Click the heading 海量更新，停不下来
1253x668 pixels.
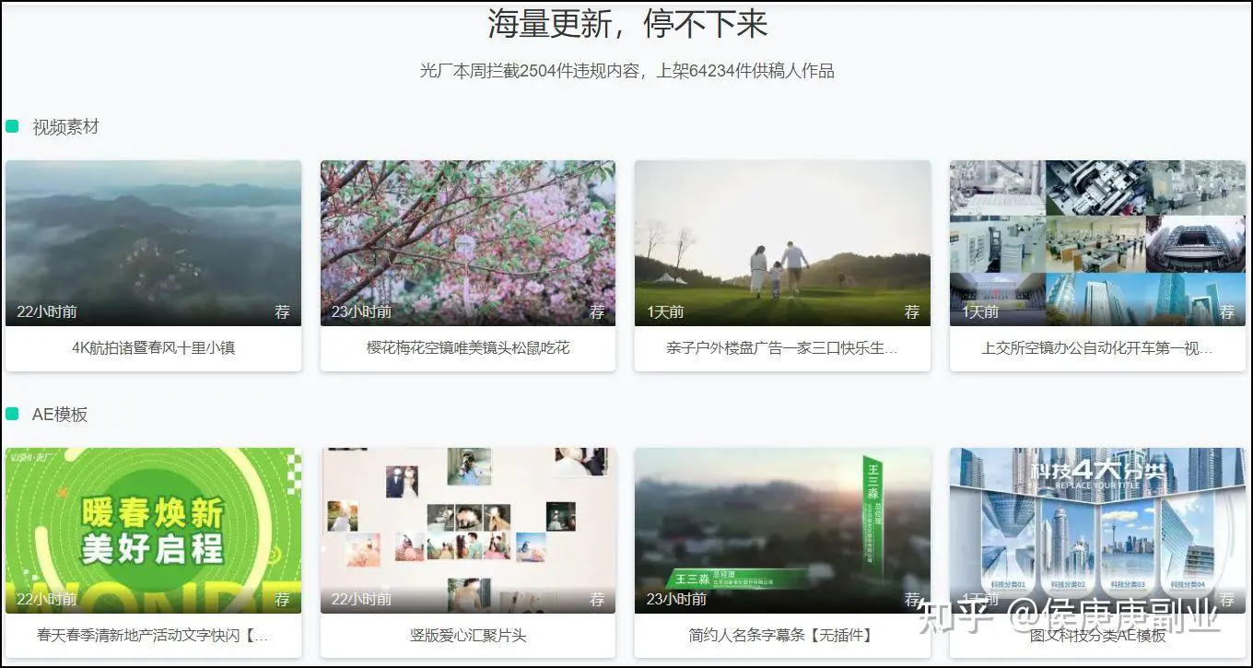tap(627, 24)
